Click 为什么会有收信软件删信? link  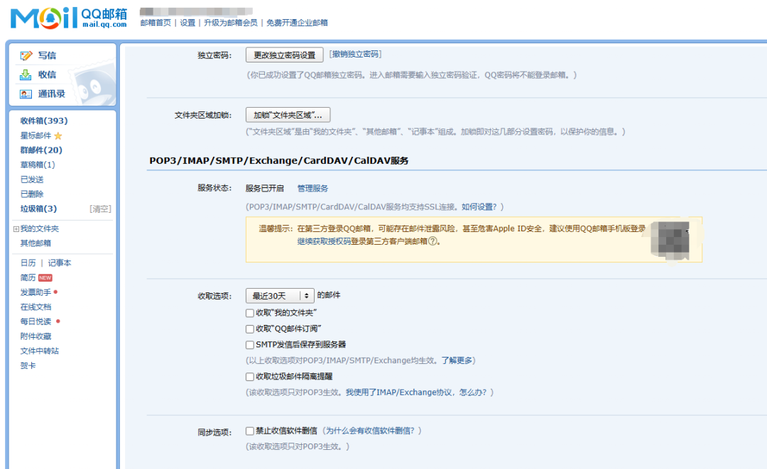(x=370, y=431)
